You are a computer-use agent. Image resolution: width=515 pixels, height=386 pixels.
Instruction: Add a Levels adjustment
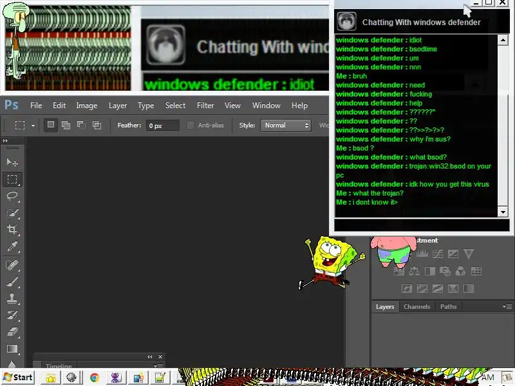pyautogui.click(x=422, y=253)
